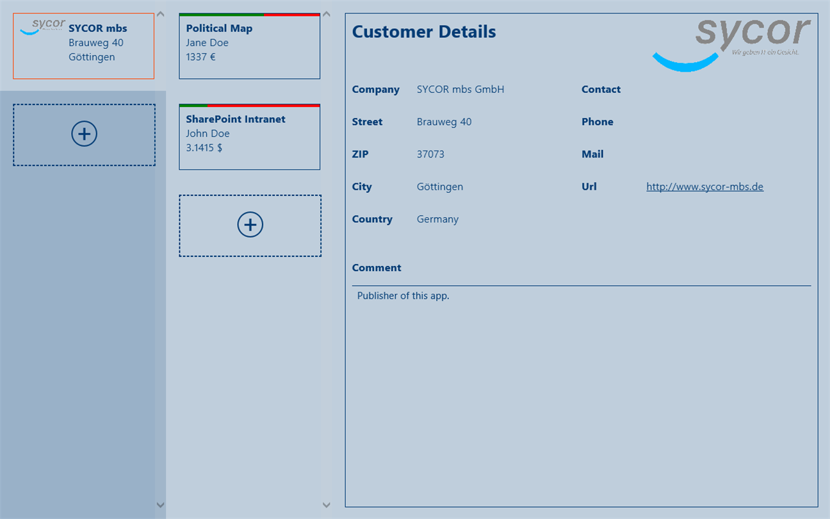Select the SYCOR mbs customer card
The height and width of the screenshot is (519, 830).
tap(83, 46)
